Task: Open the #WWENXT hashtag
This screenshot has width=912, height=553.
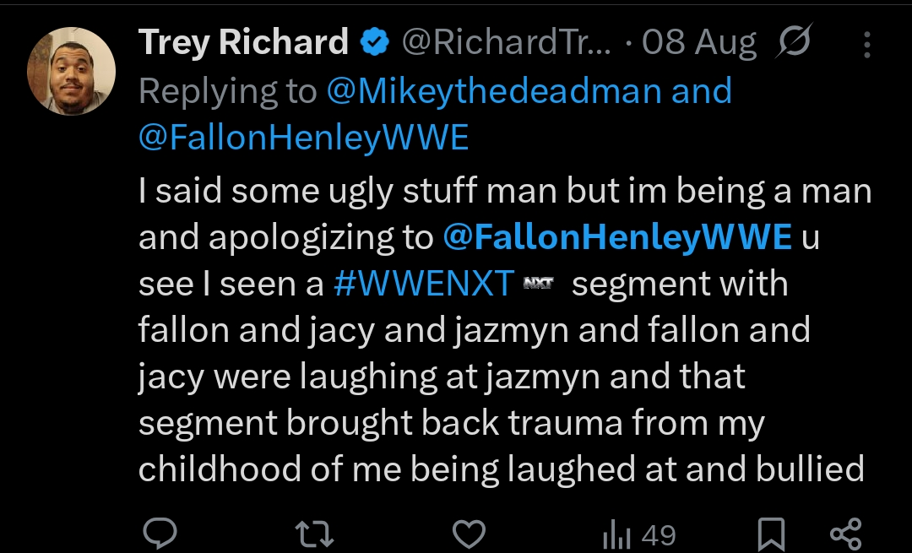Action: (424, 285)
